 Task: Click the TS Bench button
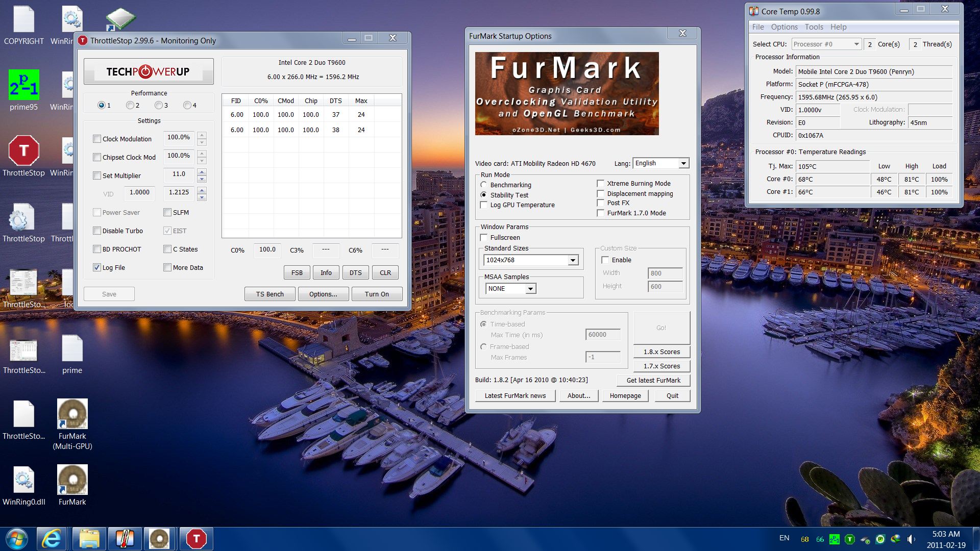click(270, 294)
